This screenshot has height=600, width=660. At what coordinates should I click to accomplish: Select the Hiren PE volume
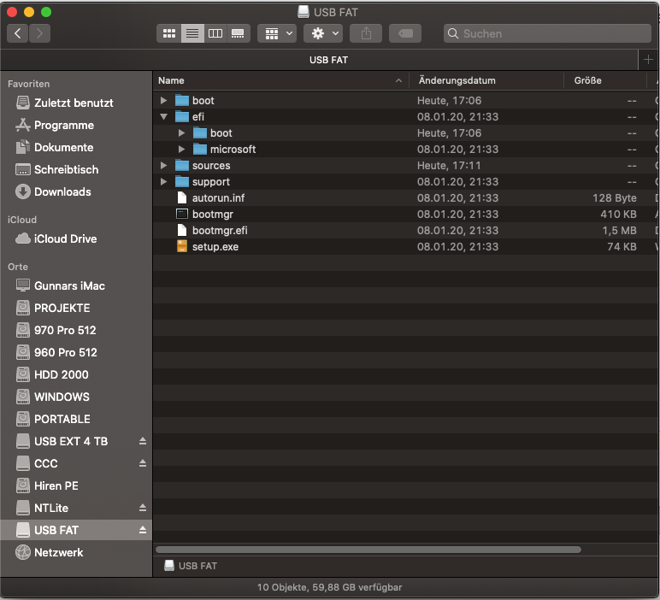76,485
